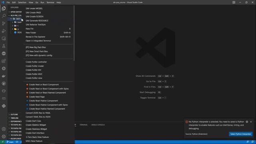The image size is (256, 144).
Task: Expand the Dependencies section
Action: coord(15,121)
